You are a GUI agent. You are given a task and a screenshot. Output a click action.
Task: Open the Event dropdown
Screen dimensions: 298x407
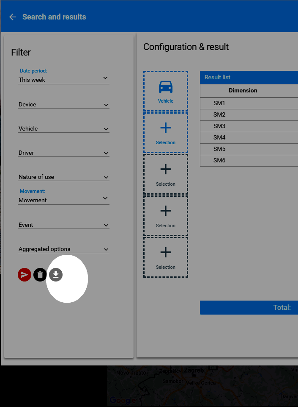tap(63, 225)
